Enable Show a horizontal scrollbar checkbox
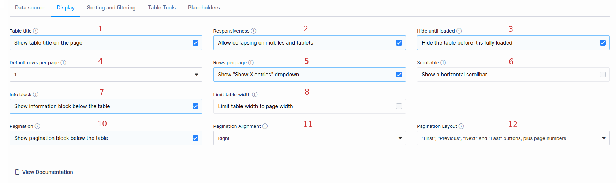The width and height of the screenshot is (616, 183). (603, 75)
